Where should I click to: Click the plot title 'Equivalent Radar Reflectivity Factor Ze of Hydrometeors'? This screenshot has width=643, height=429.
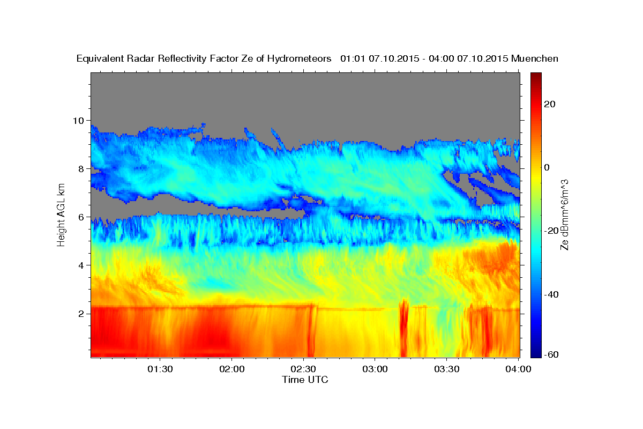204,59
